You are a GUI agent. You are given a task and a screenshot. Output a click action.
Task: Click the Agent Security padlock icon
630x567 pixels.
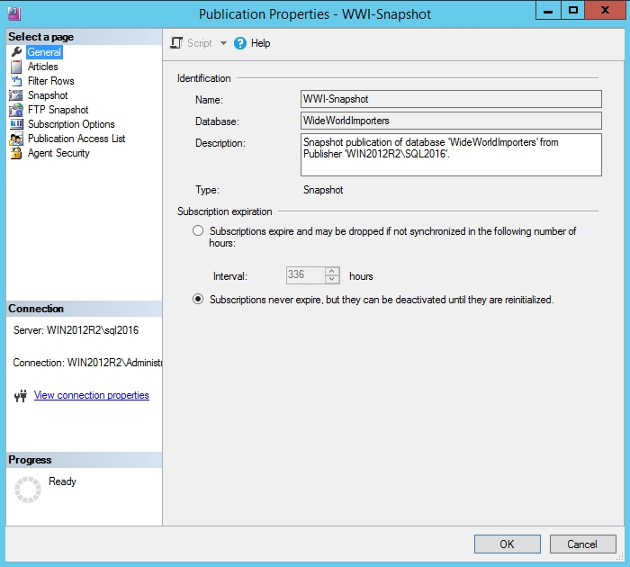[x=16, y=153]
